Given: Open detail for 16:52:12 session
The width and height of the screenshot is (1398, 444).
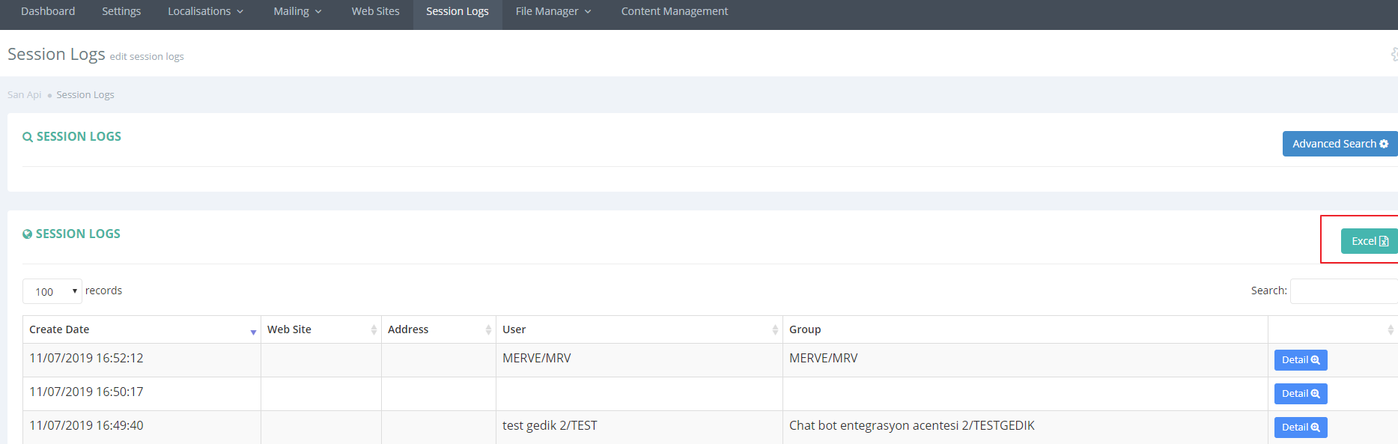Looking at the screenshot, I should [1300, 360].
